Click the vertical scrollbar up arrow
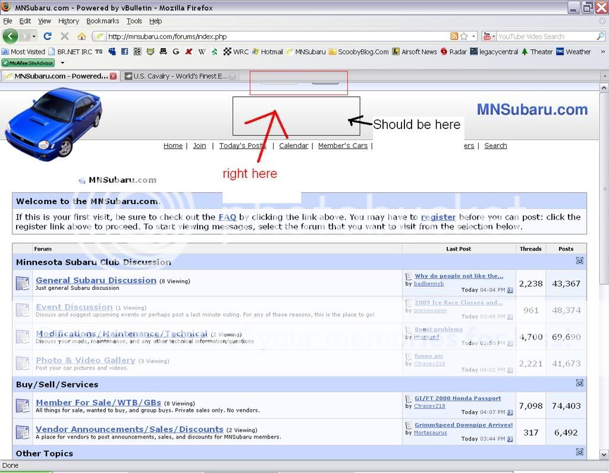The width and height of the screenshot is (609, 473). (604, 88)
